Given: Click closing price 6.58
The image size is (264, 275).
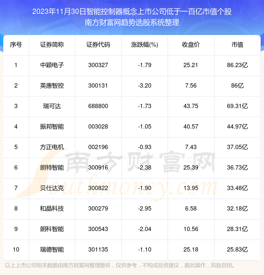Looking at the screenshot, I should pyautogui.click(x=191, y=209).
